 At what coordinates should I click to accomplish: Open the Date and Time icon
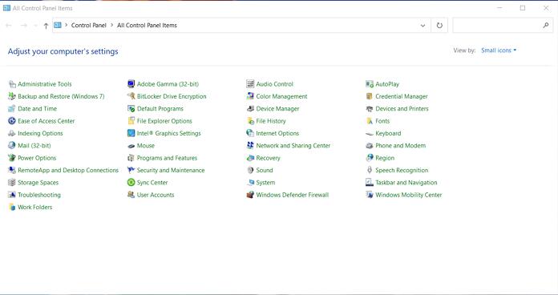[12, 109]
